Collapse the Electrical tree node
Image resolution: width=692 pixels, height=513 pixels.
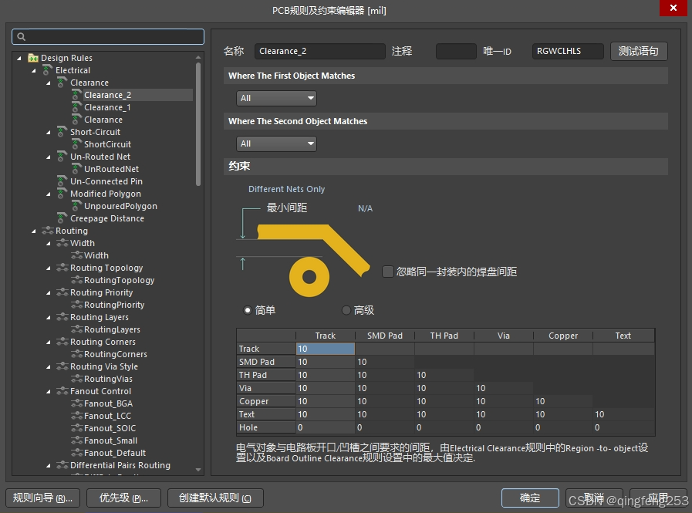(33, 70)
